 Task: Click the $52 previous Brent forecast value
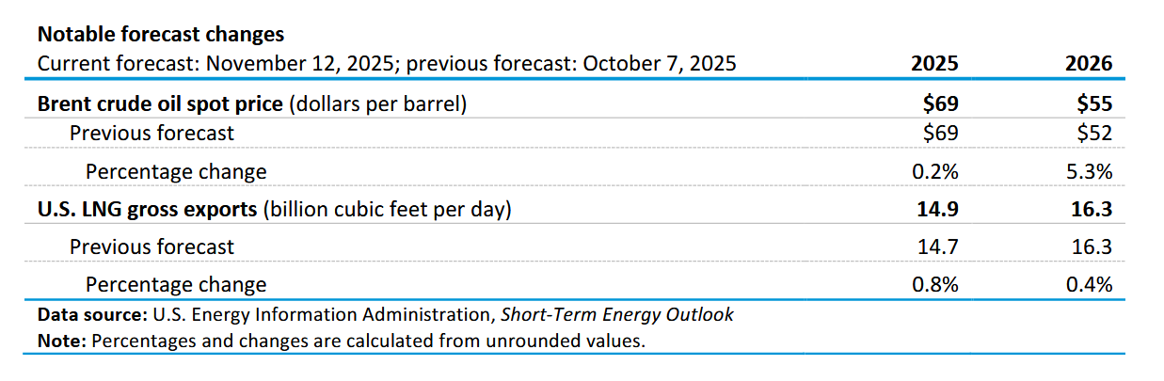point(1093,134)
